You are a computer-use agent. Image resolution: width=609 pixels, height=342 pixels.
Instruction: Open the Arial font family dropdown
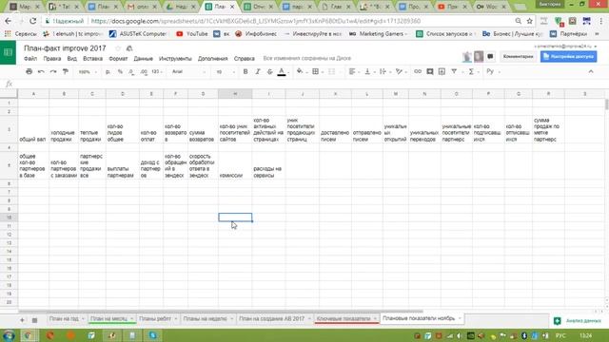click(188, 72)
